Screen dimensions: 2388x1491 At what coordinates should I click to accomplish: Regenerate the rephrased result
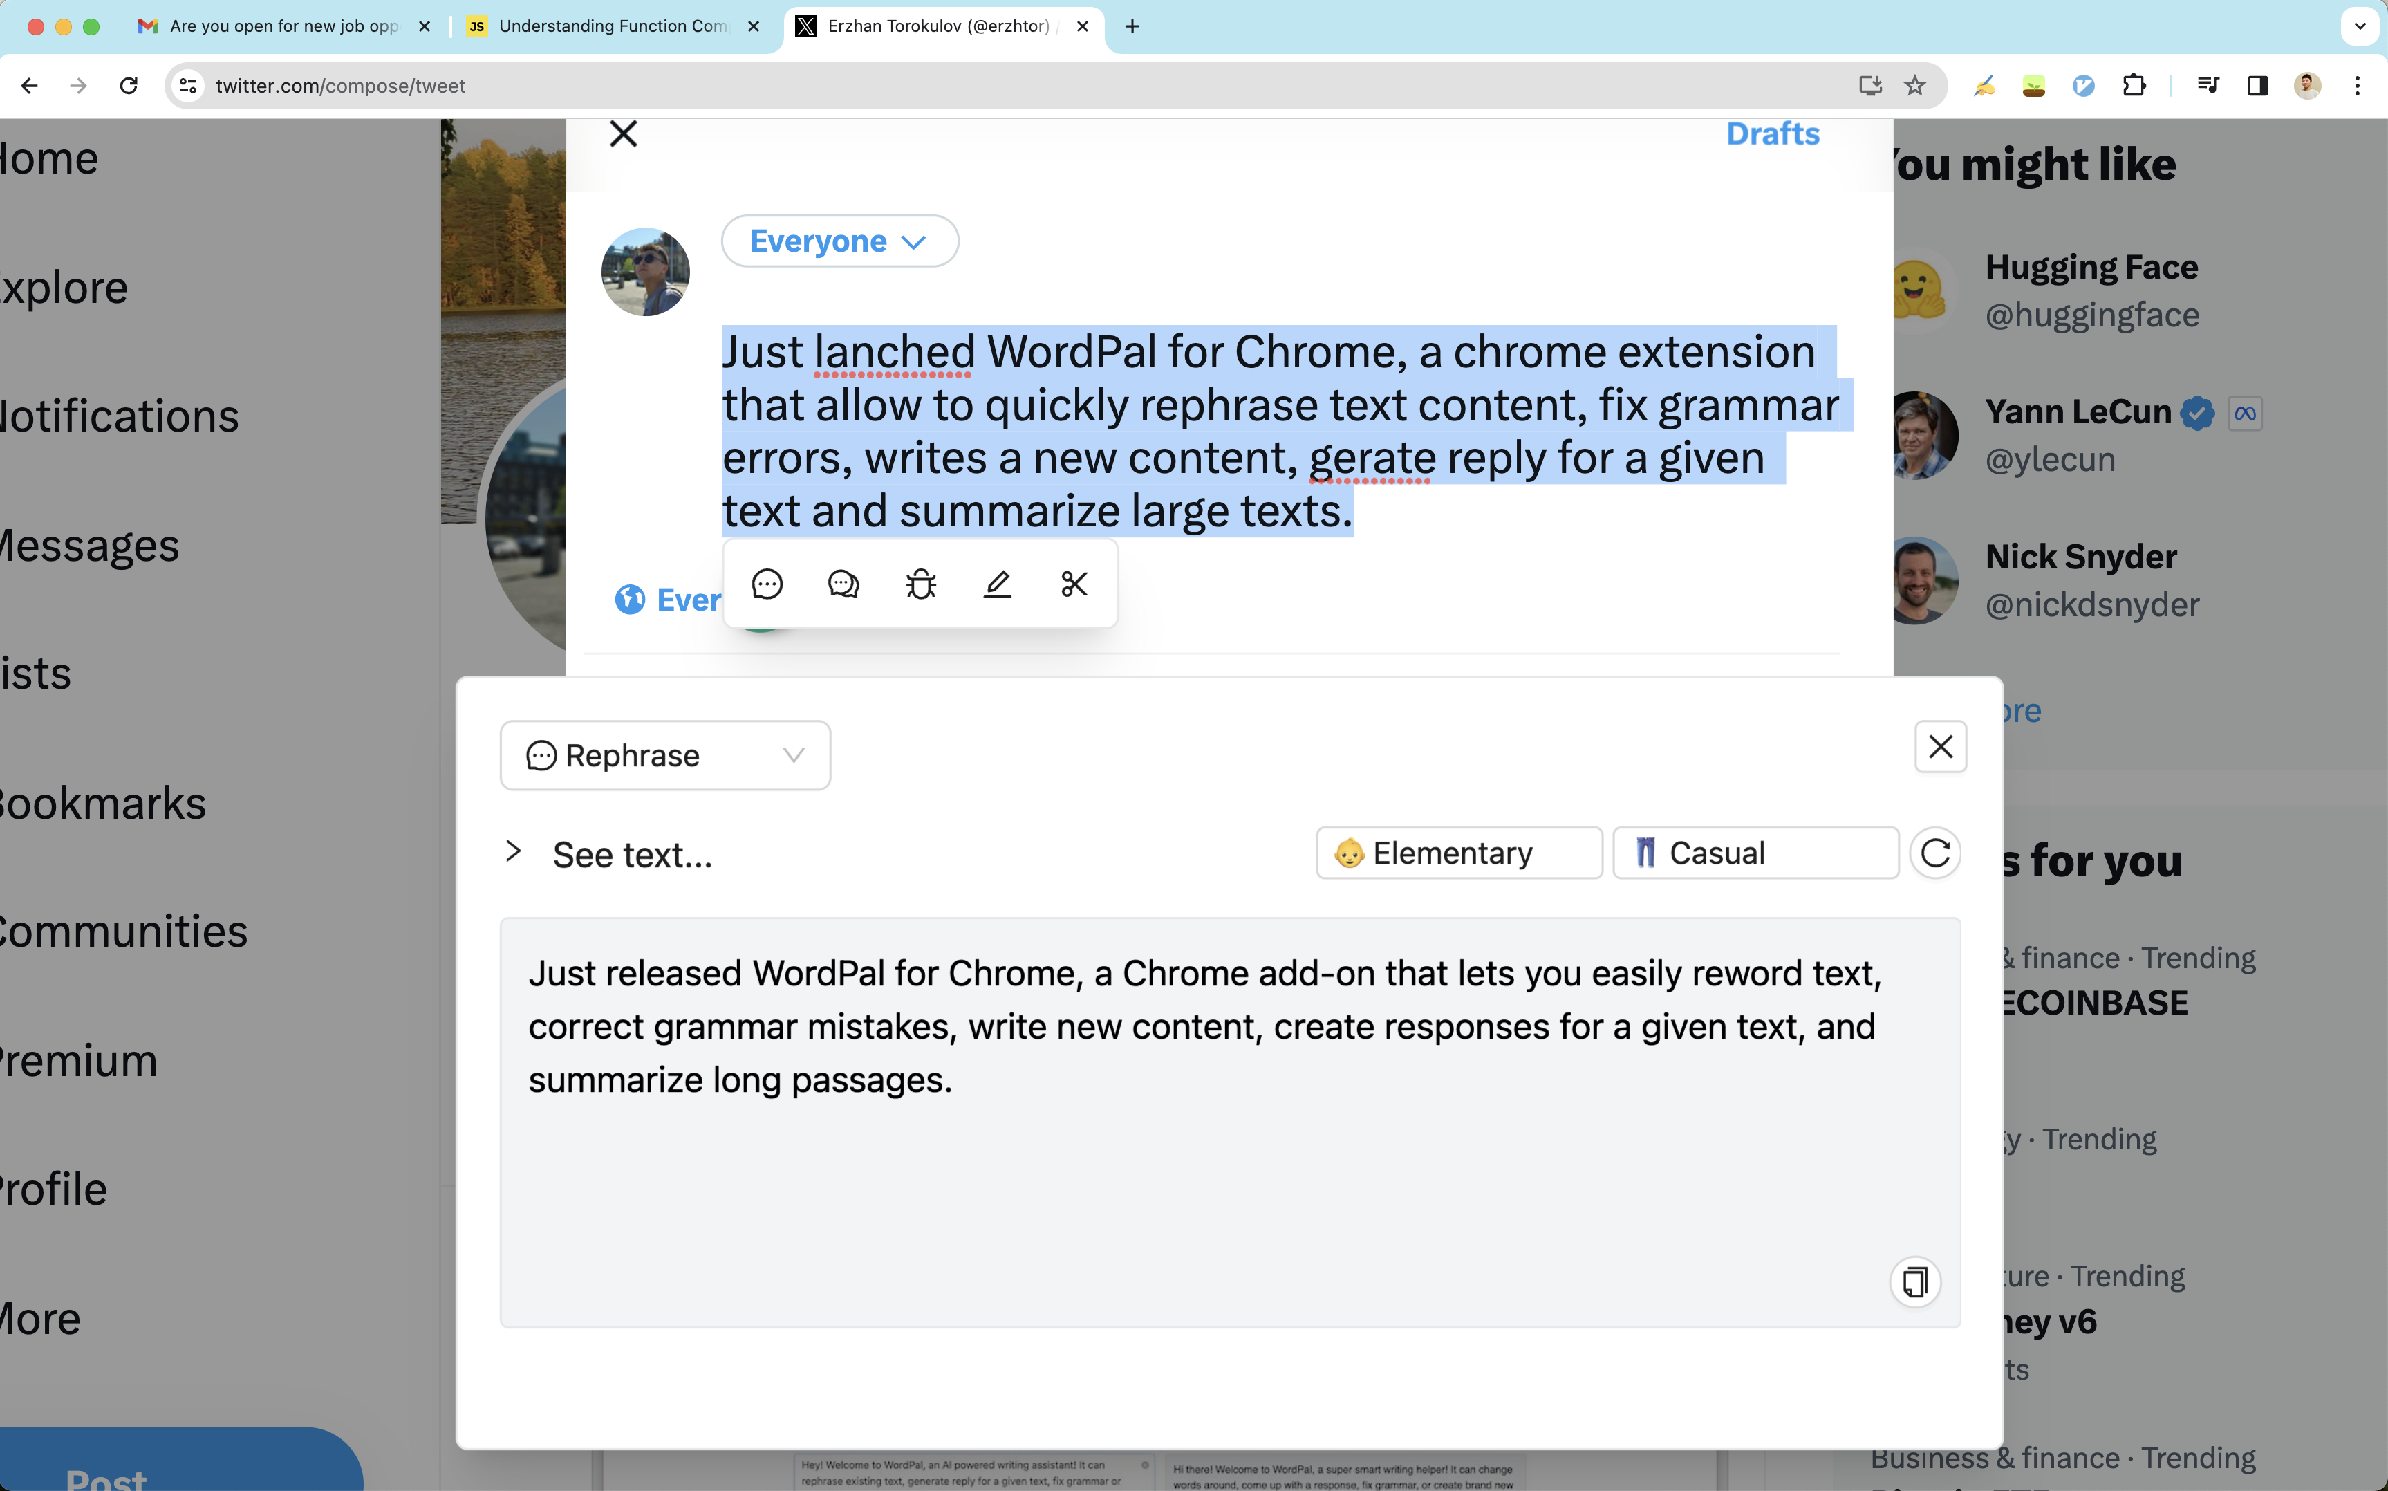point(1936,853)
